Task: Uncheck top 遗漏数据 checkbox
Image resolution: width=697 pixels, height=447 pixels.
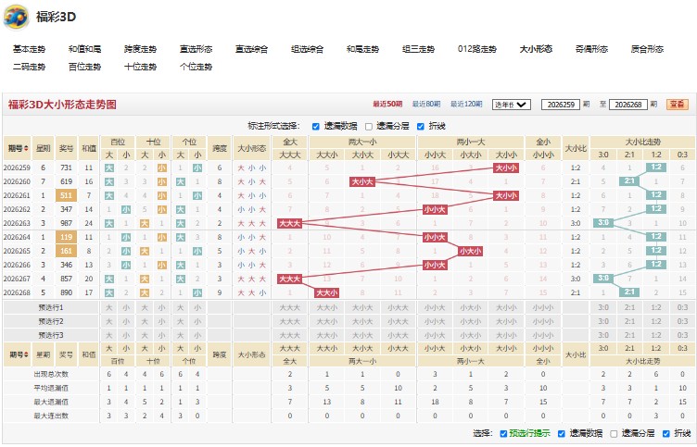Action: click(316, 127)
